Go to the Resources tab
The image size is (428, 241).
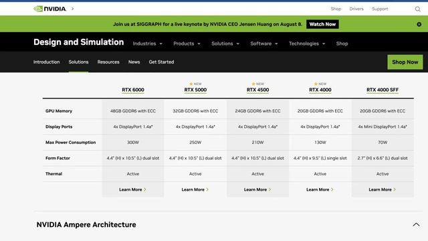[108, 62]
